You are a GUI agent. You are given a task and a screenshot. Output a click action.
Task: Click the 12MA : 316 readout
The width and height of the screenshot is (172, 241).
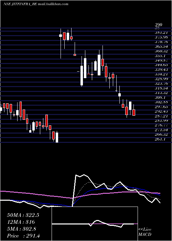[x=21, y=222]
